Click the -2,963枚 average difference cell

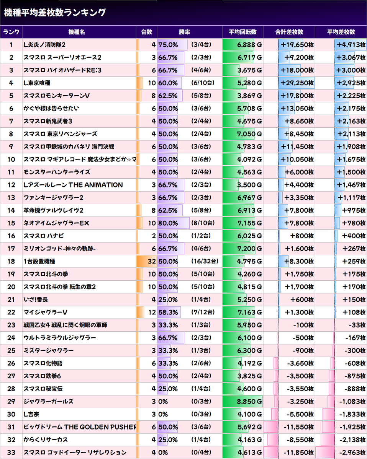(341, 453)
